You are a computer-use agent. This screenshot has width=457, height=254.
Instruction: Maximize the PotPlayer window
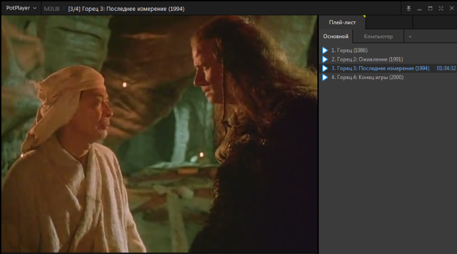point(430,9)
